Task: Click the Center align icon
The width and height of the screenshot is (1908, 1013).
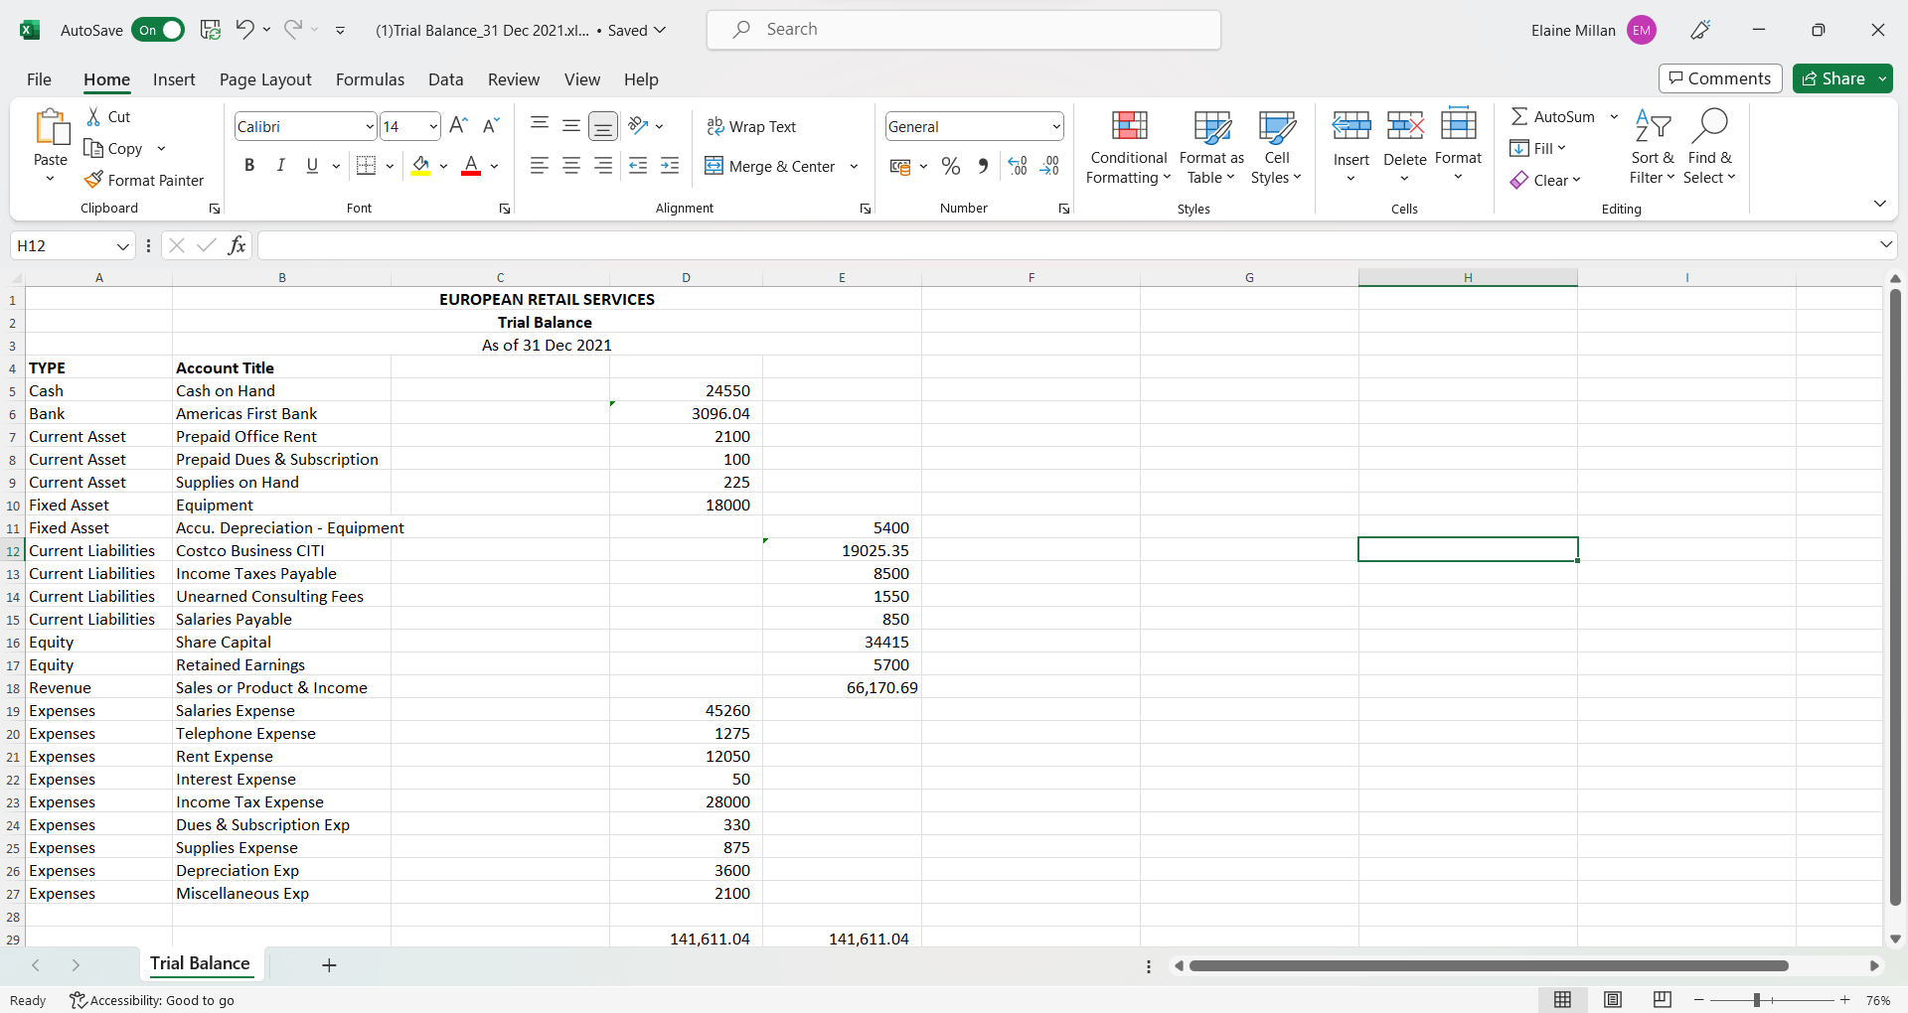Action: pos(571,166)
